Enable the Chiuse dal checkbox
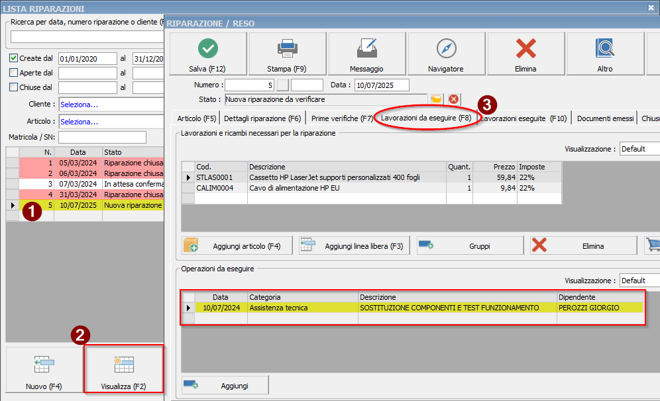The height and width of the screenshot is (401, 660). pos(14,87)
